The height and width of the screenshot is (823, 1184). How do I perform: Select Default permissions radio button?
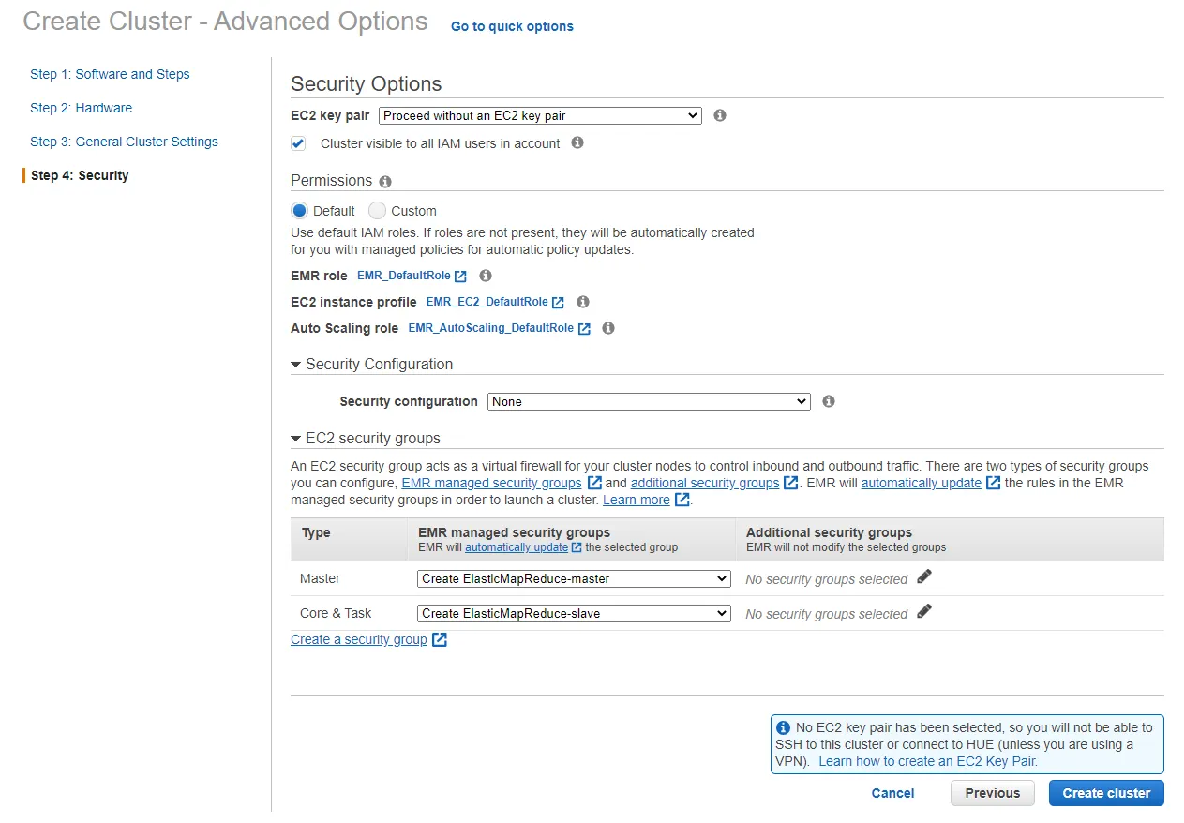tap(300, 211)
